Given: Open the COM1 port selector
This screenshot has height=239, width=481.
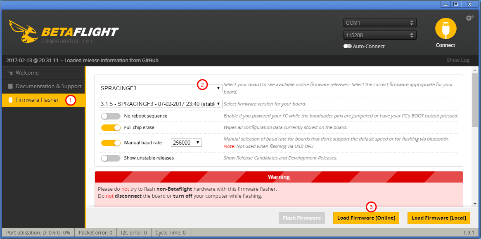Looking at the screenshot, I should point(379,23).
